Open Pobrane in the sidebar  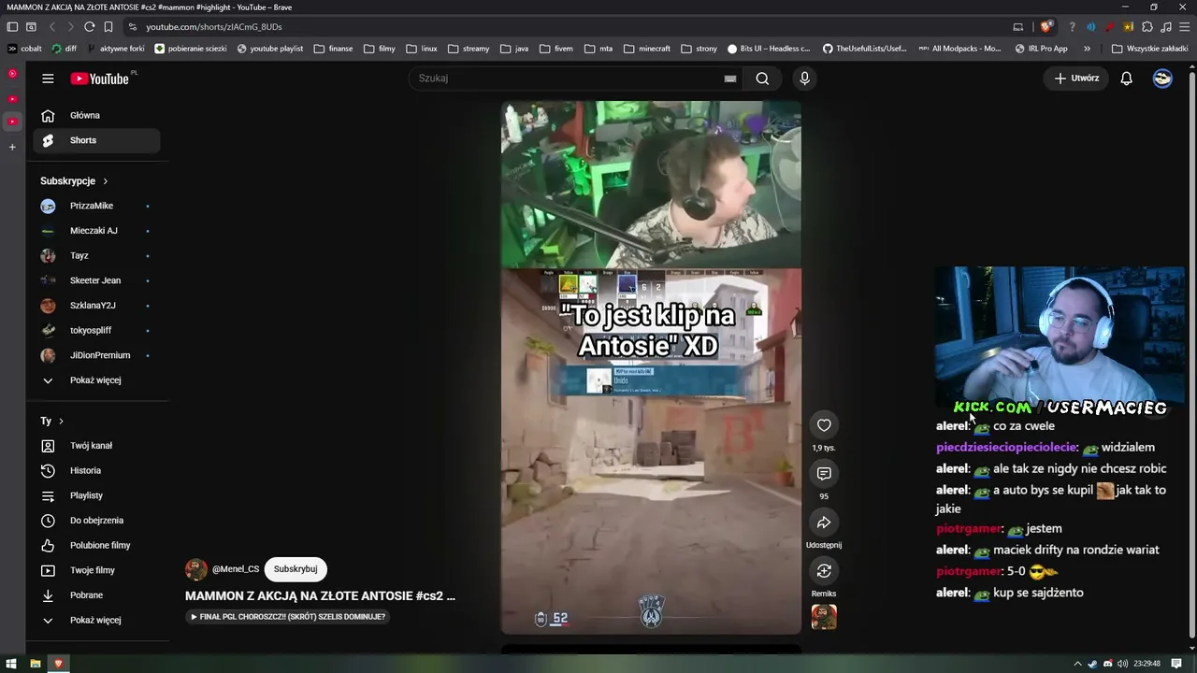pyautogui.click(x=96, y=595)
